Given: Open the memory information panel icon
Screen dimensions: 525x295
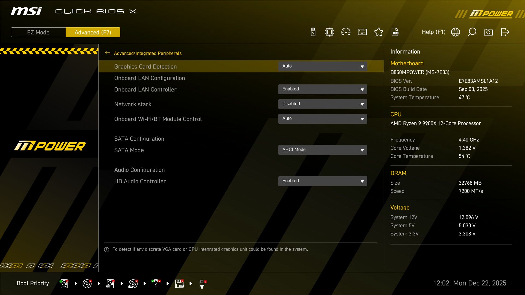Looking at the screenshot, I should pos(362,32).
